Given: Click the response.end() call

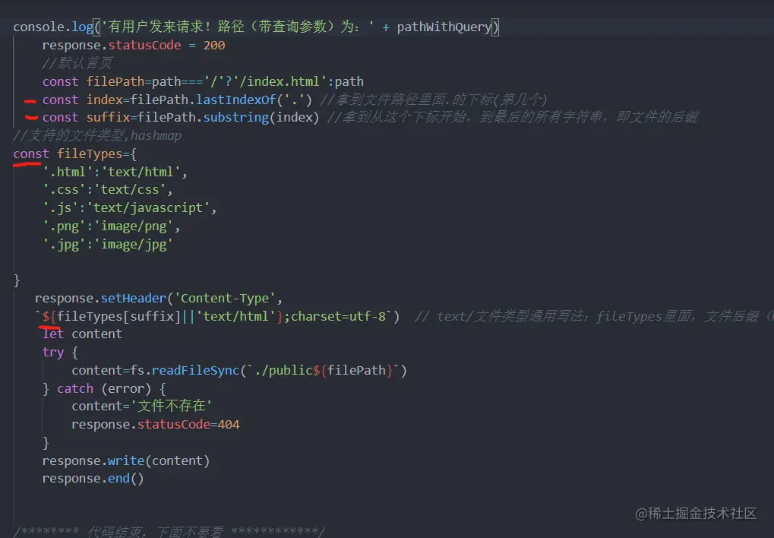Looking at the screenshot, I should pos(91,478).
